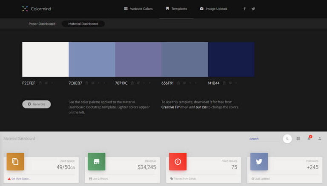Click the blue Twitter icon on Followers card
The width and height of the screenshot is (327, 186).
[259, 162]
